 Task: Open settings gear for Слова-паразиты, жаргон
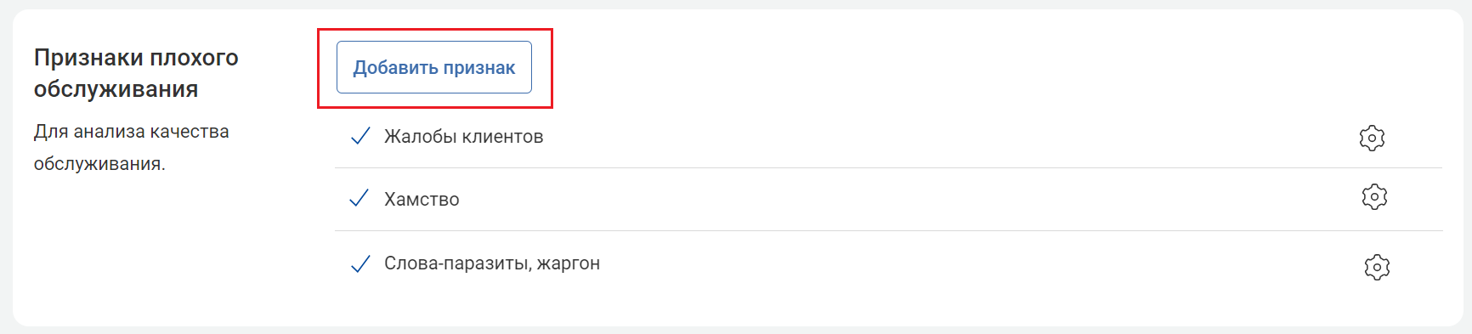pyautogui.click(x=1377, y=267)
